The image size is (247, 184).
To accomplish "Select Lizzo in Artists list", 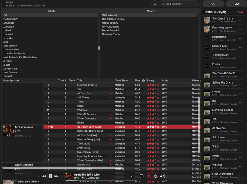I will coord(50,42).
